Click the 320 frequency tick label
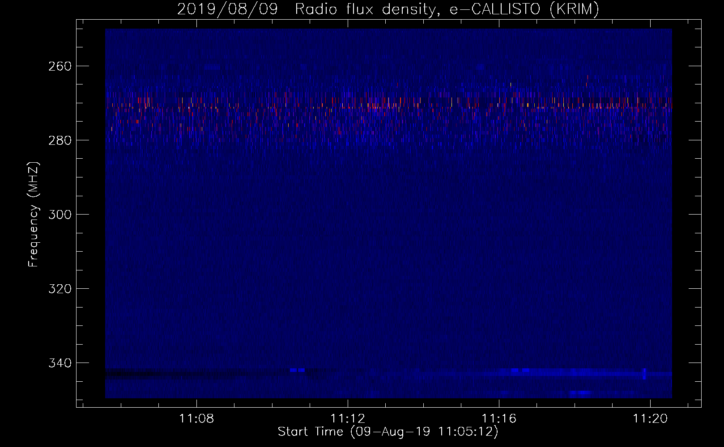Viewport: 724px width, 447px height. [60, 289]
